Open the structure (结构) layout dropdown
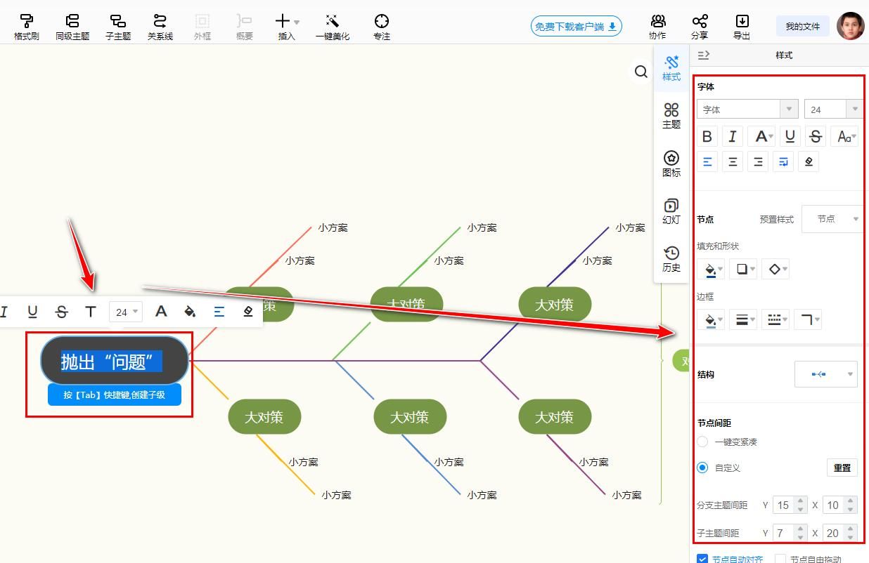This screenshot has height=563, width=869. coord(825,374)
